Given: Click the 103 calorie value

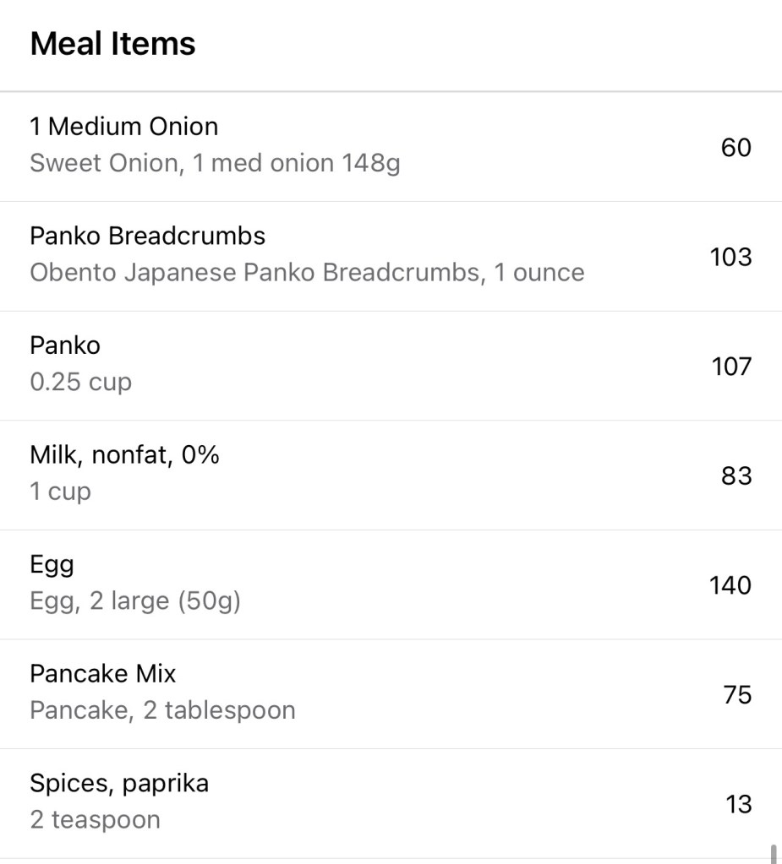Looking at the screenshot, I should pos(730,257).
